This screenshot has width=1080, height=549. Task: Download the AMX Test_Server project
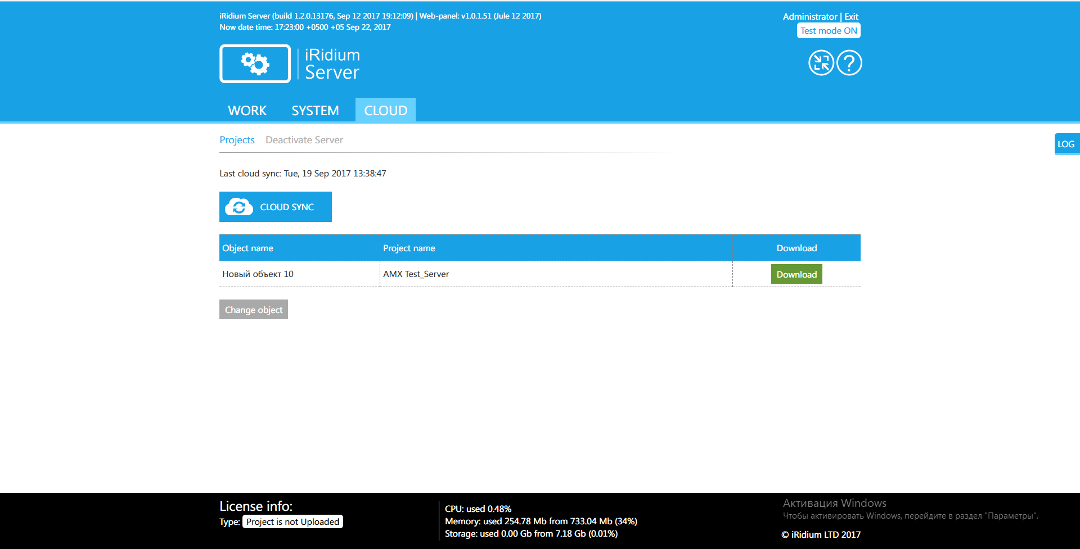coord(796,274)
